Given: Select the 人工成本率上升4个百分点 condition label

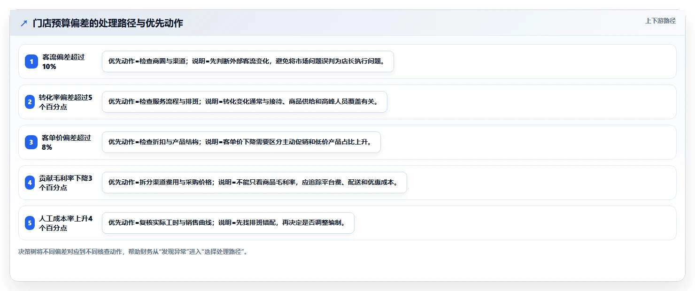Looking at the screenshot, I should coord(66,223).
